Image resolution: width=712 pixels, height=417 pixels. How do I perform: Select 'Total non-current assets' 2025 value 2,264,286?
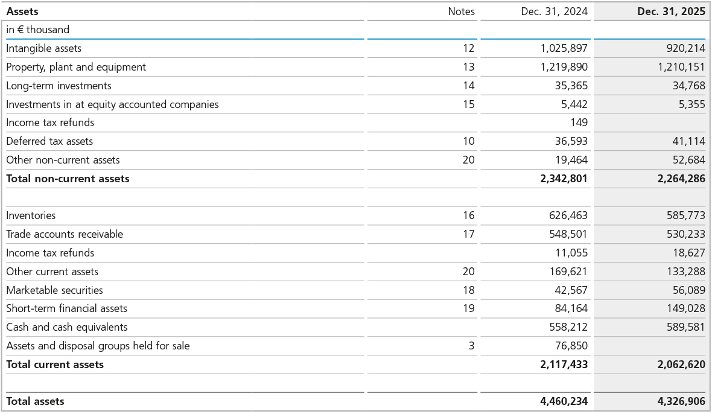point(681,179)
